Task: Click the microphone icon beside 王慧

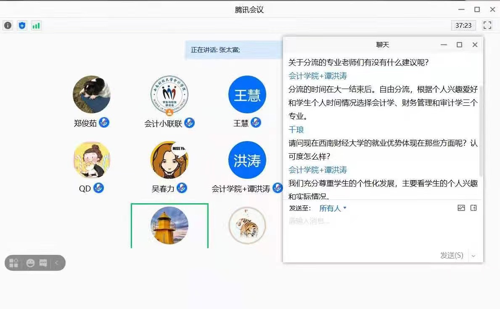Action: pyautogui.click(x=256, y=123)
